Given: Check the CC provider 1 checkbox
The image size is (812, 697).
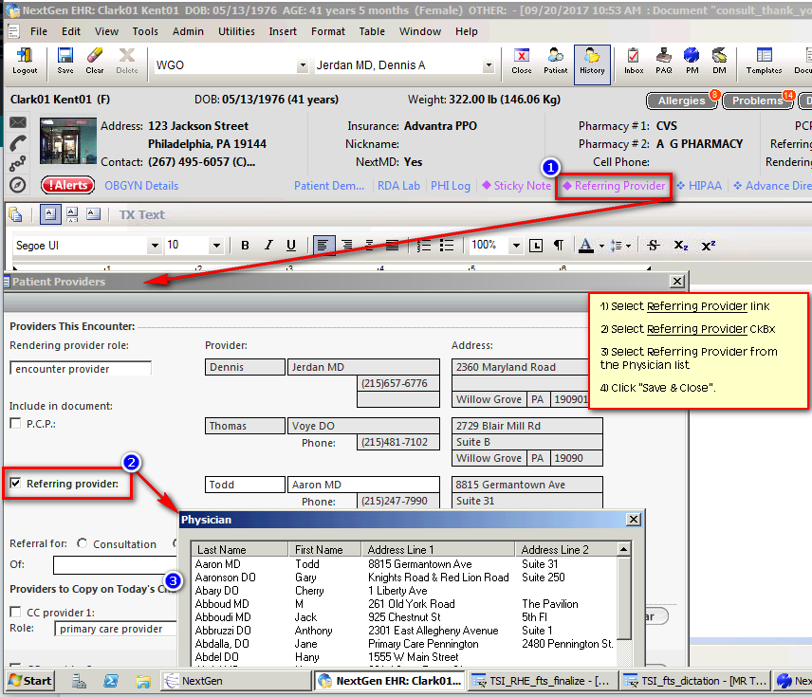Looking at the screenshot, I should click(15, 612).
